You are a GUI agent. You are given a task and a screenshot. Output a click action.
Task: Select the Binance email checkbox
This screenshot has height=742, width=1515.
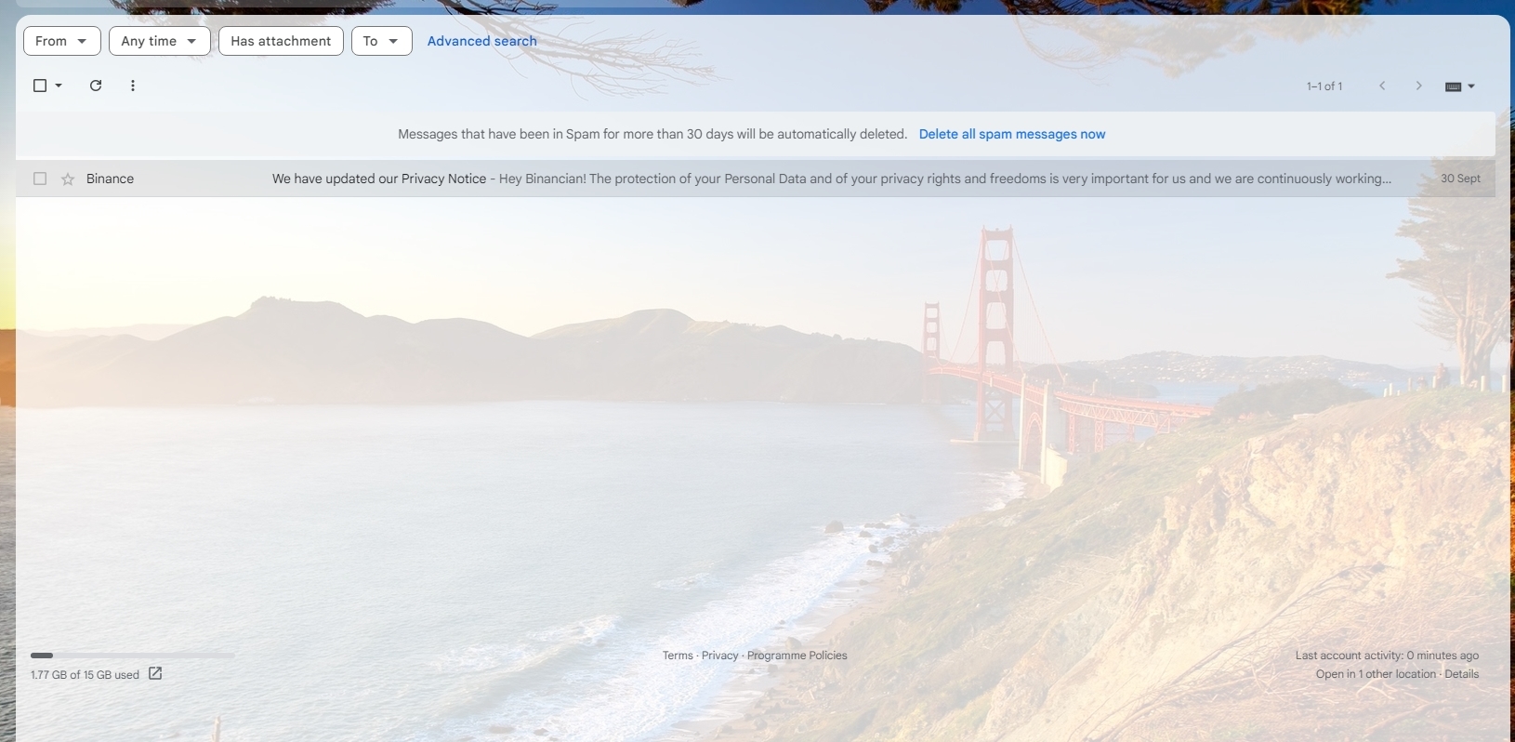40,179
